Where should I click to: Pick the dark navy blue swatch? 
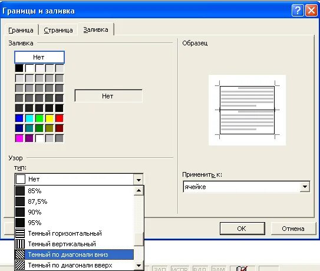[x=19, y=128]
